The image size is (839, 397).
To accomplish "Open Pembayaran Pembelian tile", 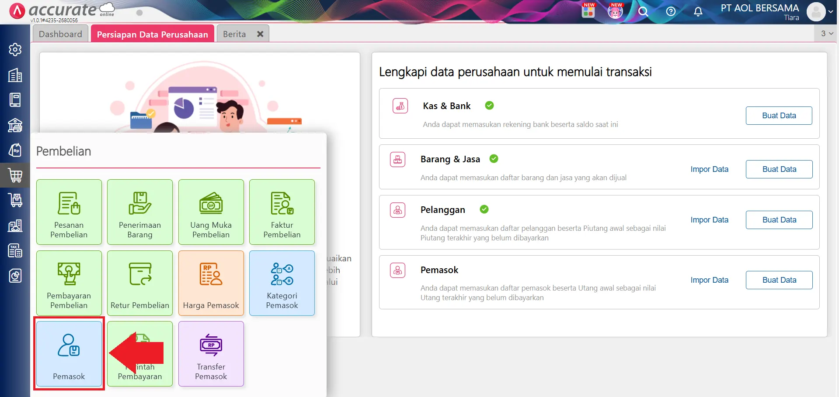I will (x=69, y=283).
